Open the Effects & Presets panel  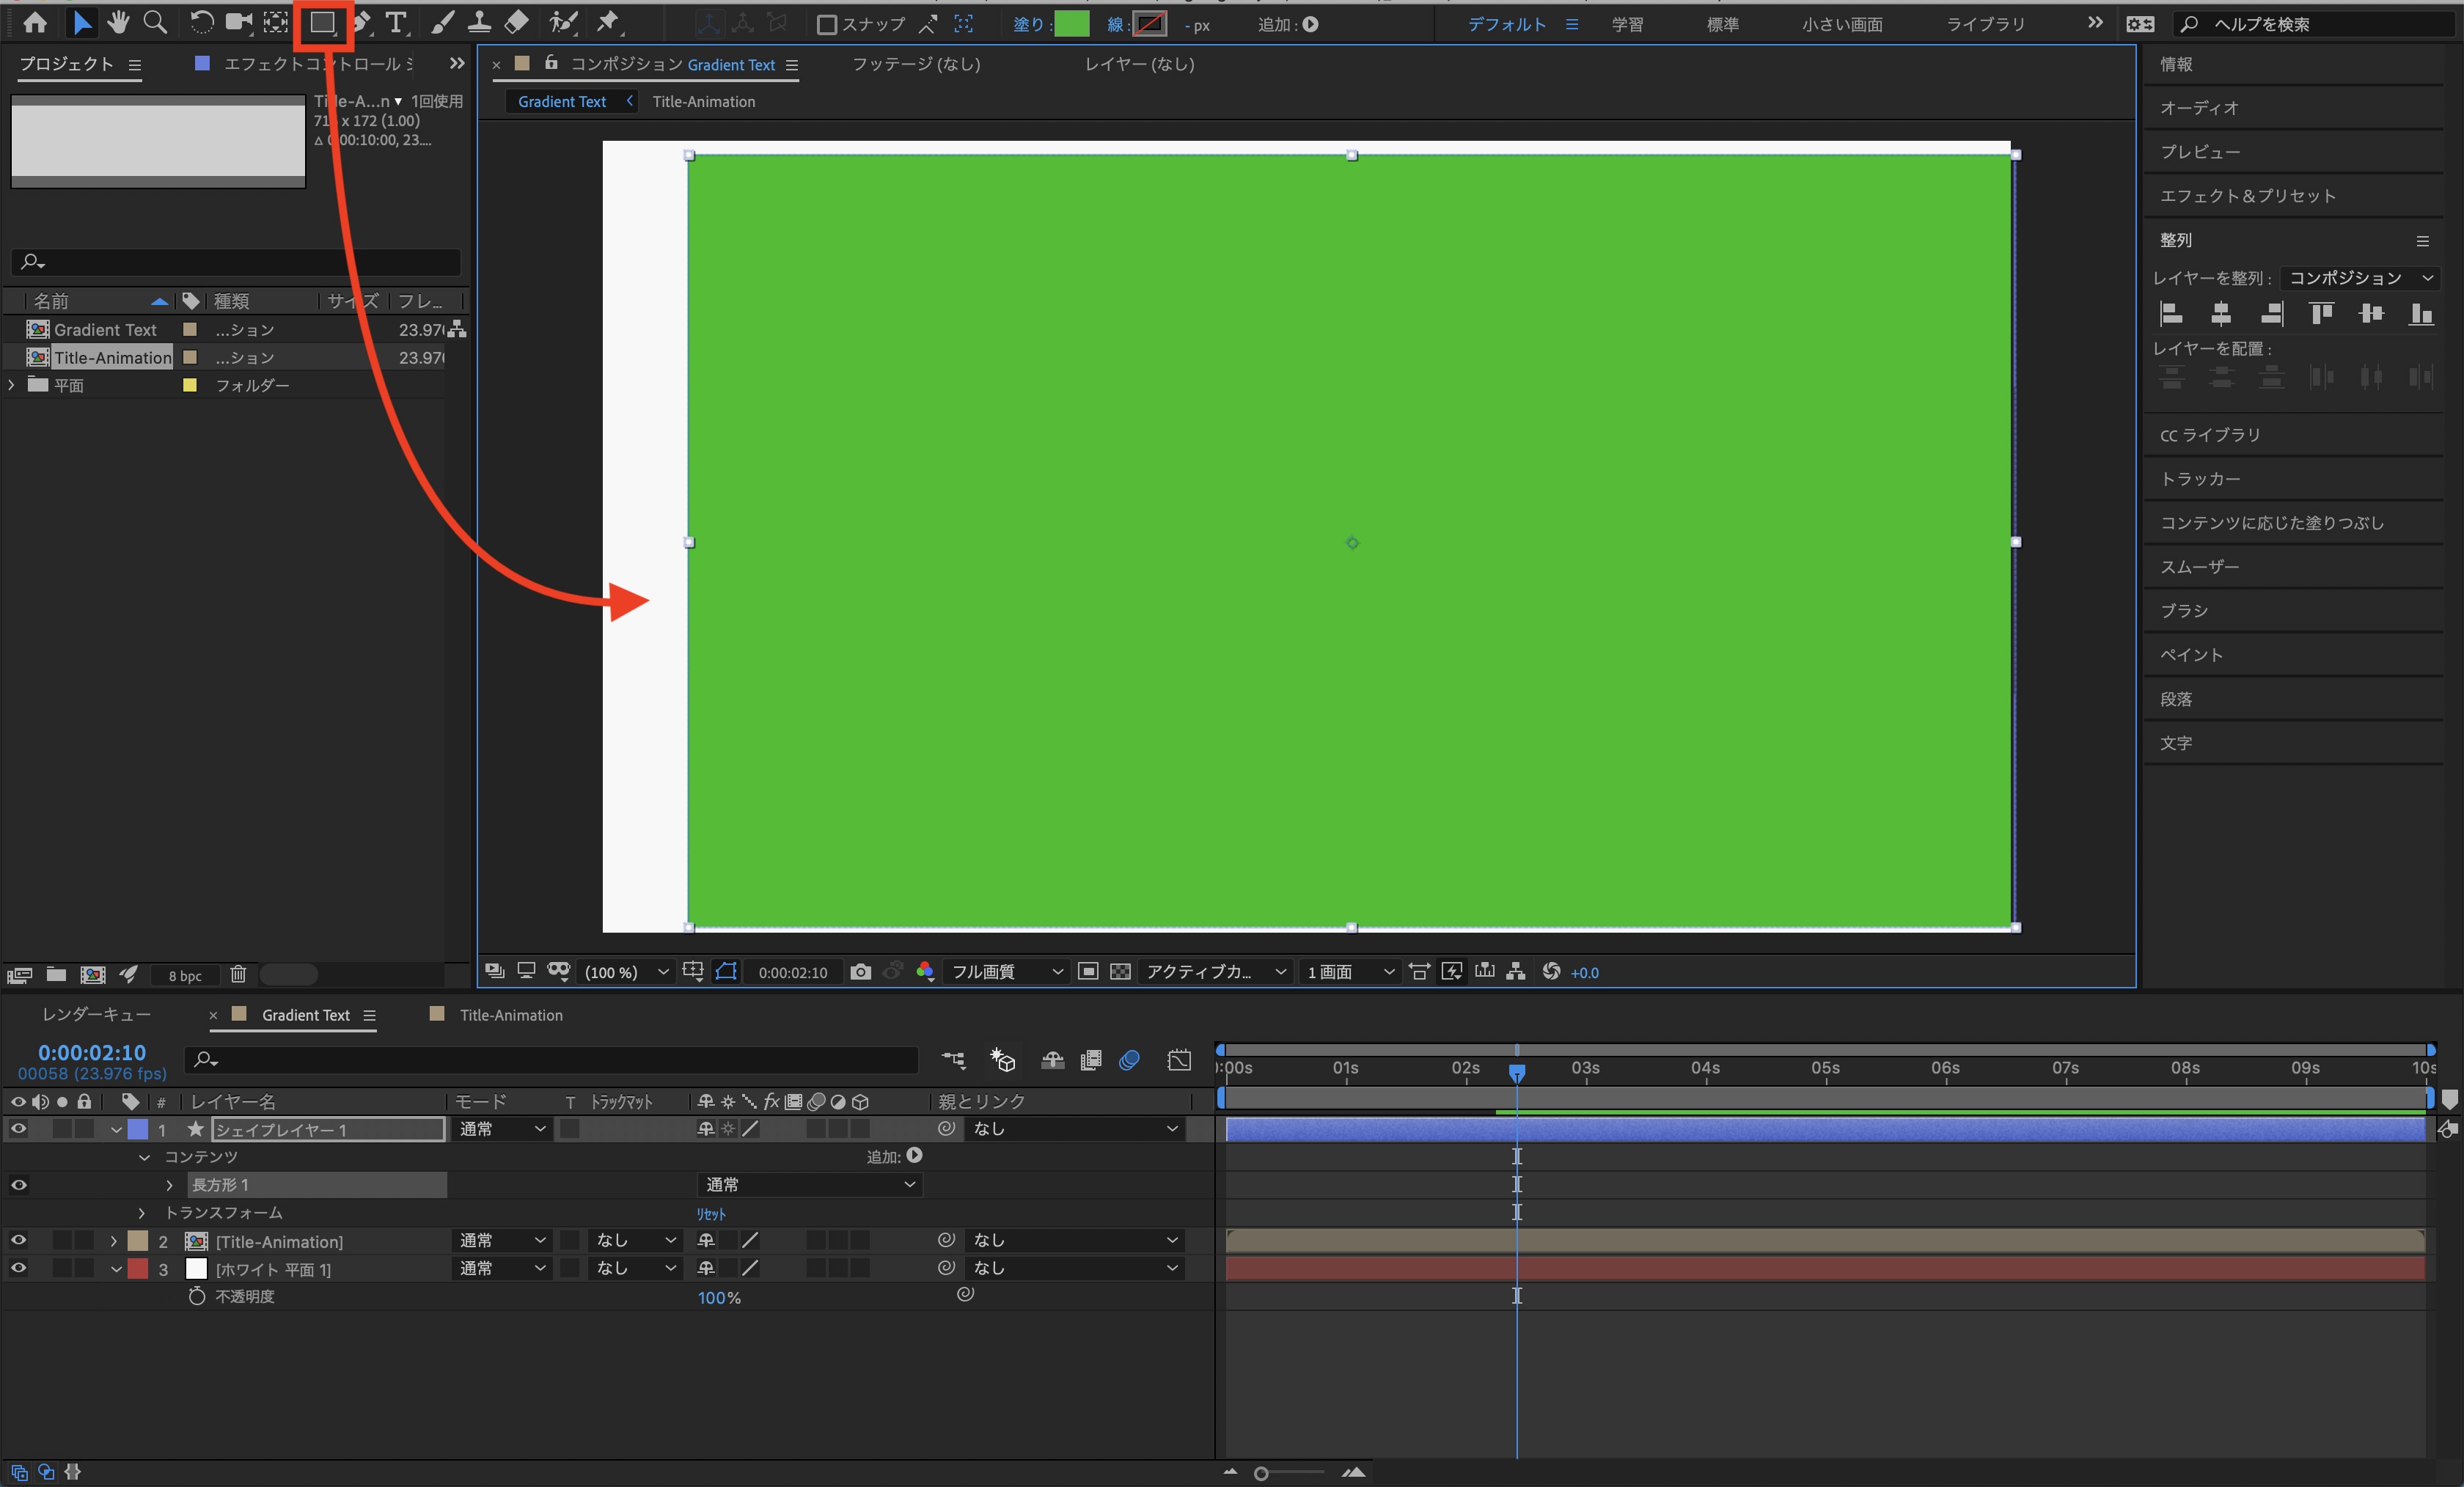[x=2247, y=196]
